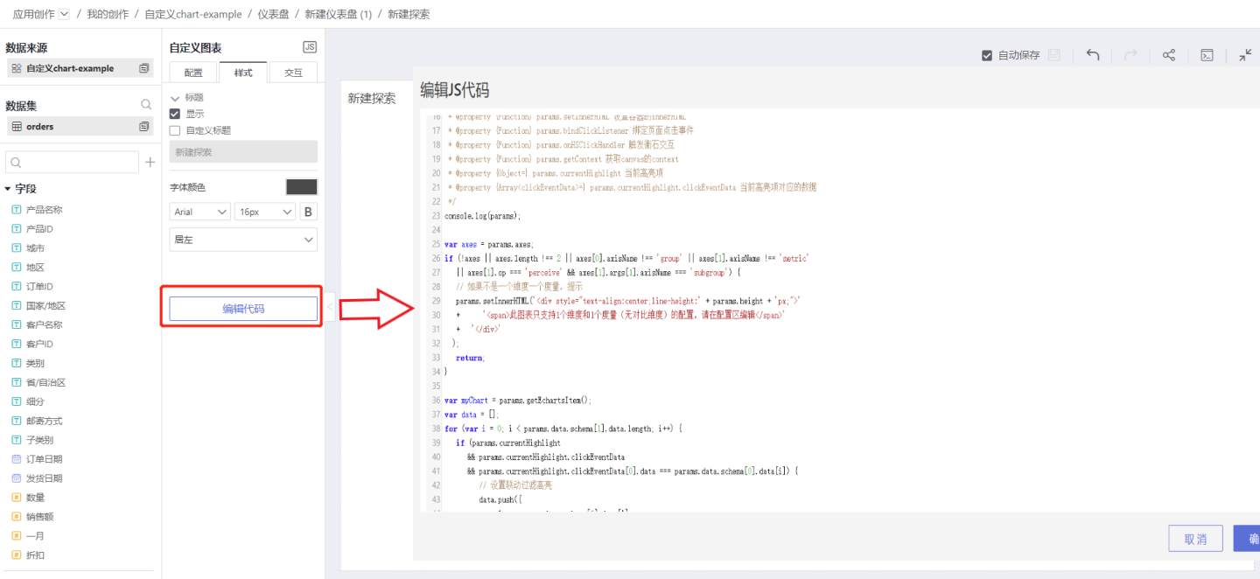Click the plus icon to add field

pos(150,162)
